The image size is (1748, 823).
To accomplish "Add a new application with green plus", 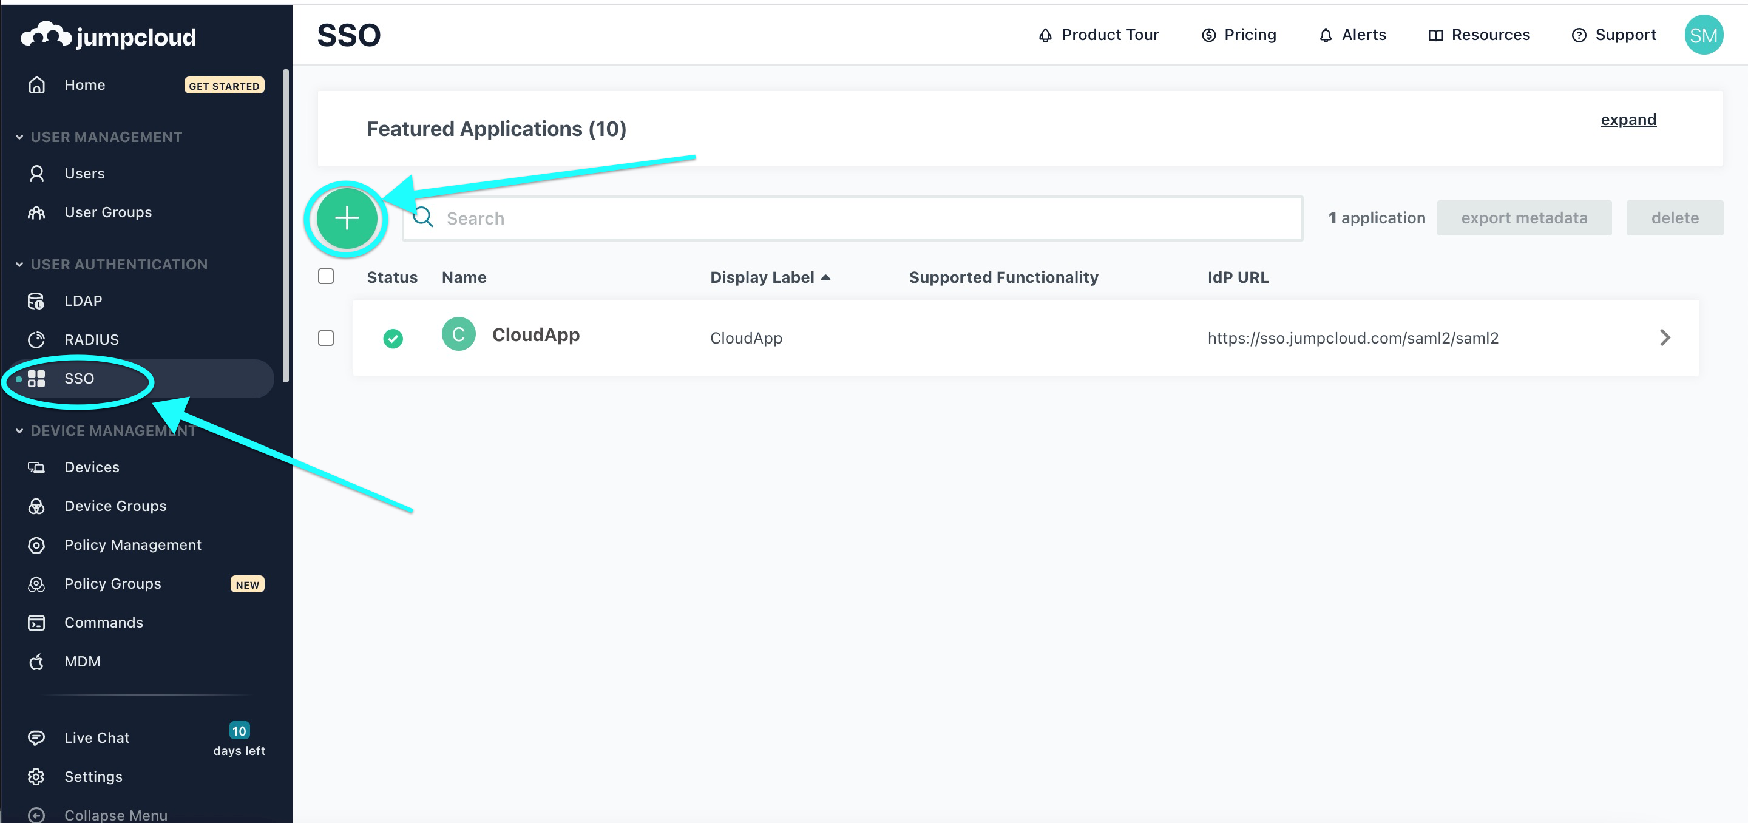I will coord(347,218).
